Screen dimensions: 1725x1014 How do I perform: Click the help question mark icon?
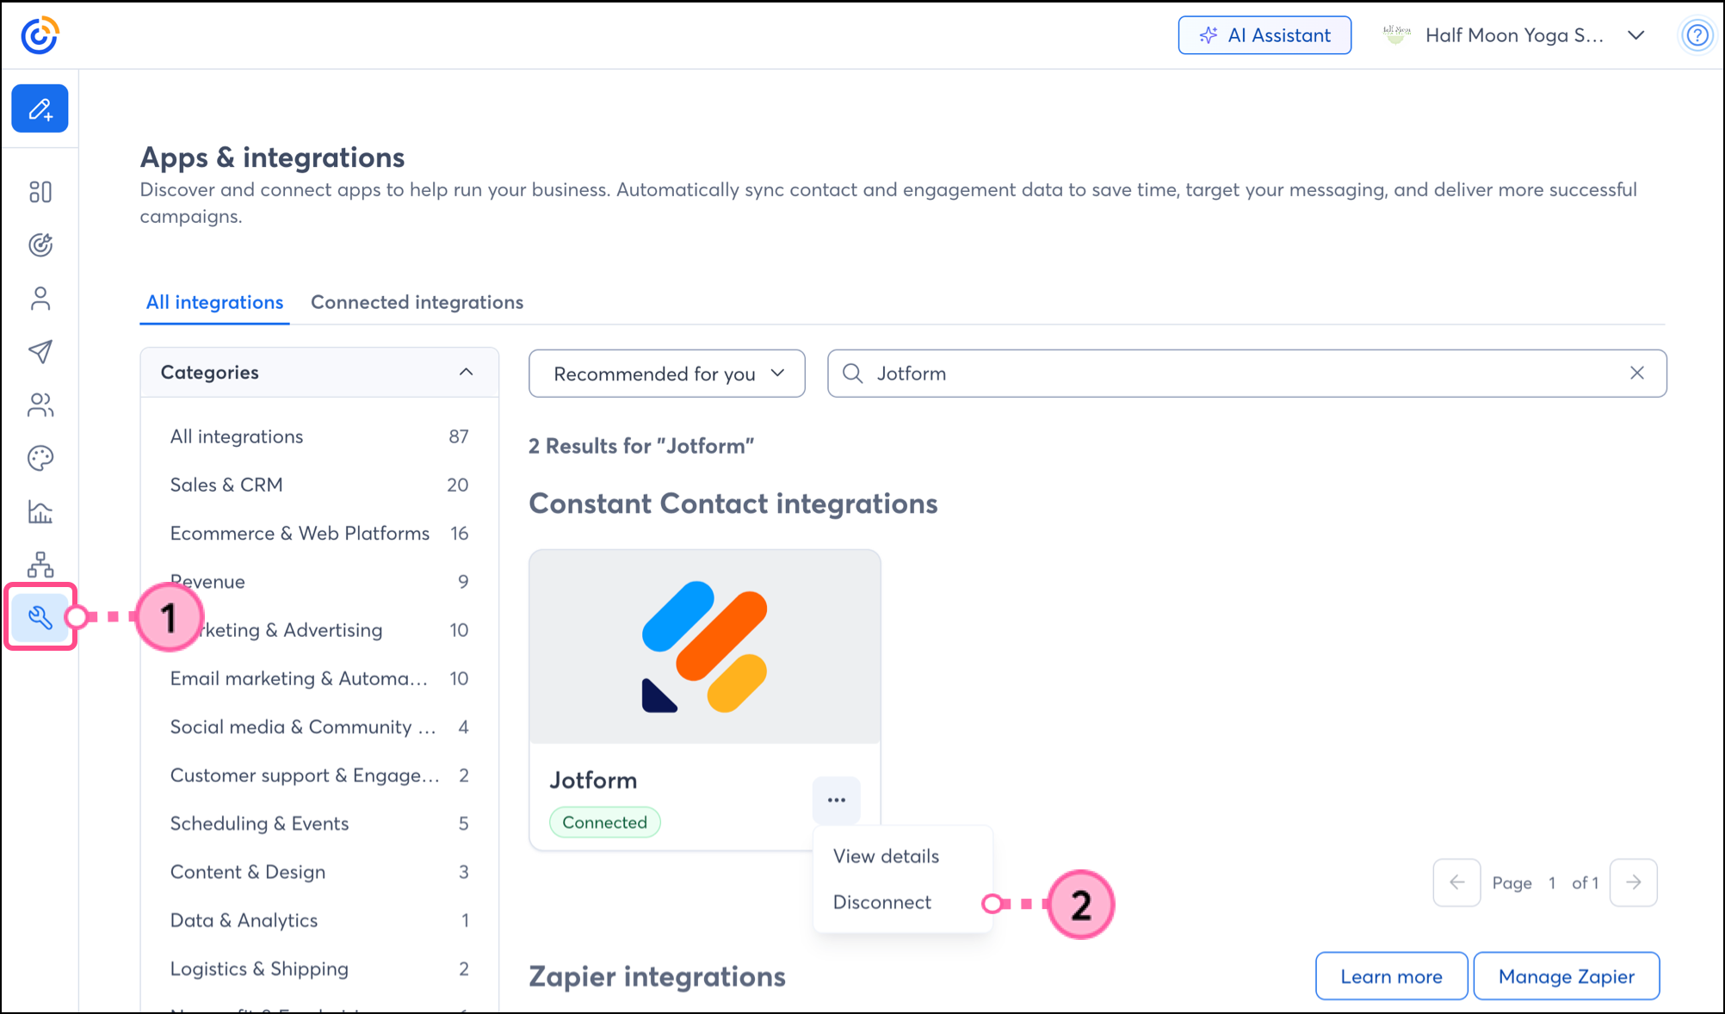(x=1697, y=35)
